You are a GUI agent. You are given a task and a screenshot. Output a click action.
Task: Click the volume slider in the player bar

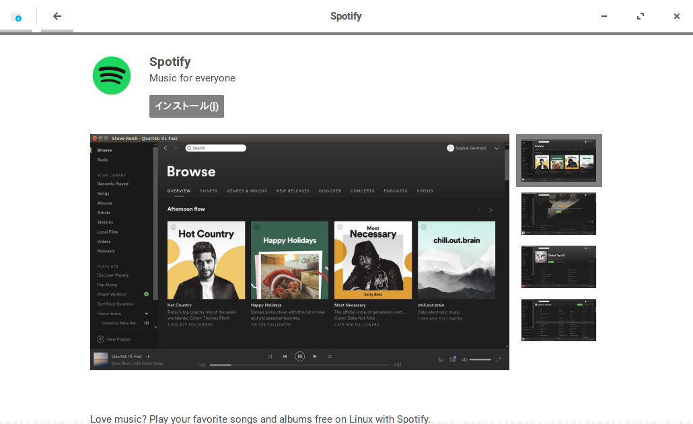tap(480, 360)
